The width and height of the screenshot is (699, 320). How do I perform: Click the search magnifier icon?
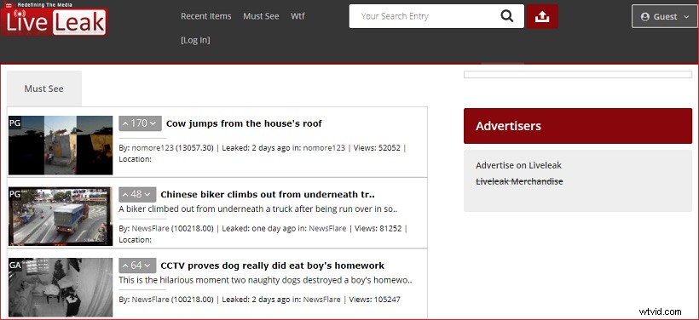507,16
